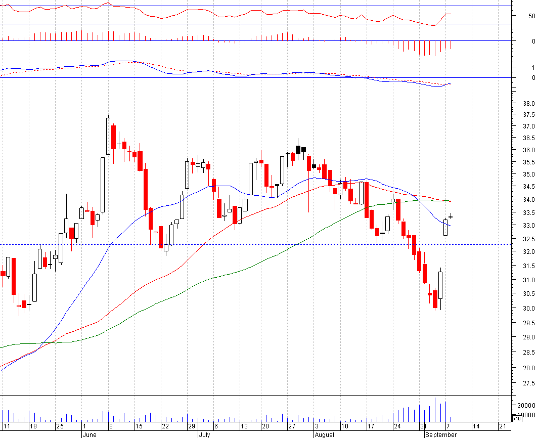The image size is (537, 438).
Task: Click the 17 date label on time axis
Action: coord(371,426)
